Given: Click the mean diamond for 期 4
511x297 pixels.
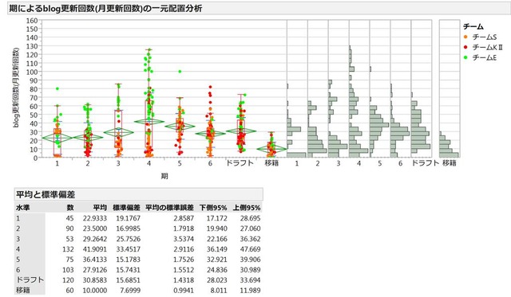Looking at the screenshot, I should [149, 122].
